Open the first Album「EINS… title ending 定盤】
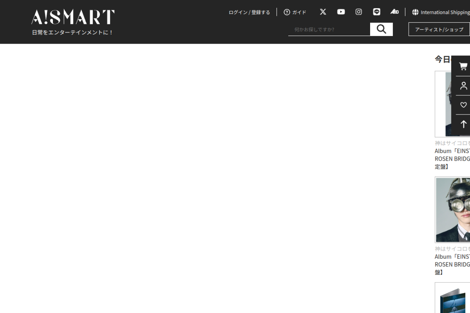 [x=452, y=159]
